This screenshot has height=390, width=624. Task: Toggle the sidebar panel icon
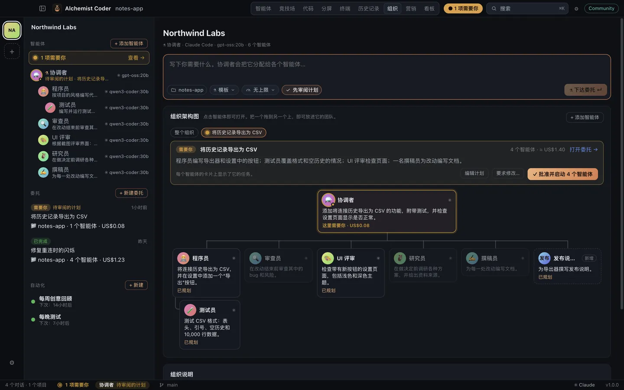point(42,8)
